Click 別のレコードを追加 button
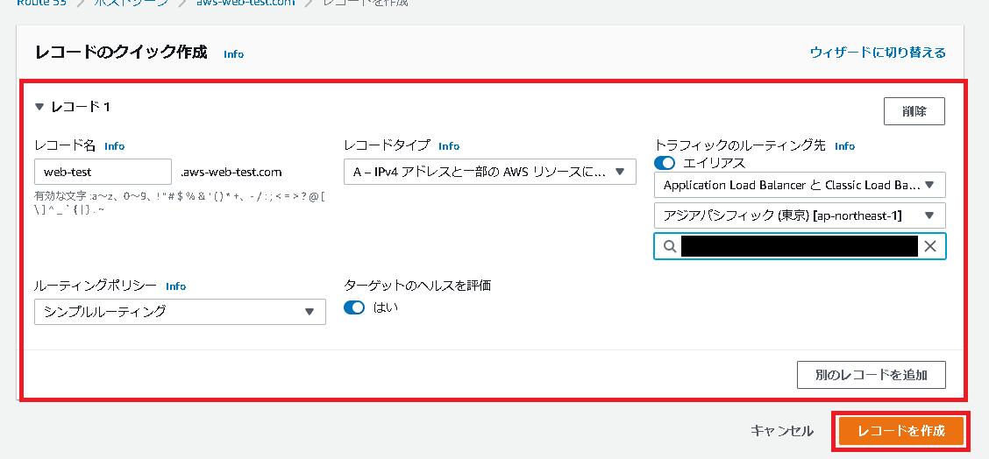Image resolution: width=989 pixels, height=459 pixels. pyautogui.click(x=871, y=375)
